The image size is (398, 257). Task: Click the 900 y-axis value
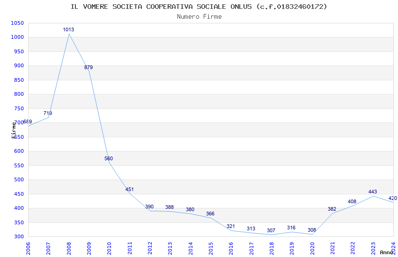click(x=19, y=65)
